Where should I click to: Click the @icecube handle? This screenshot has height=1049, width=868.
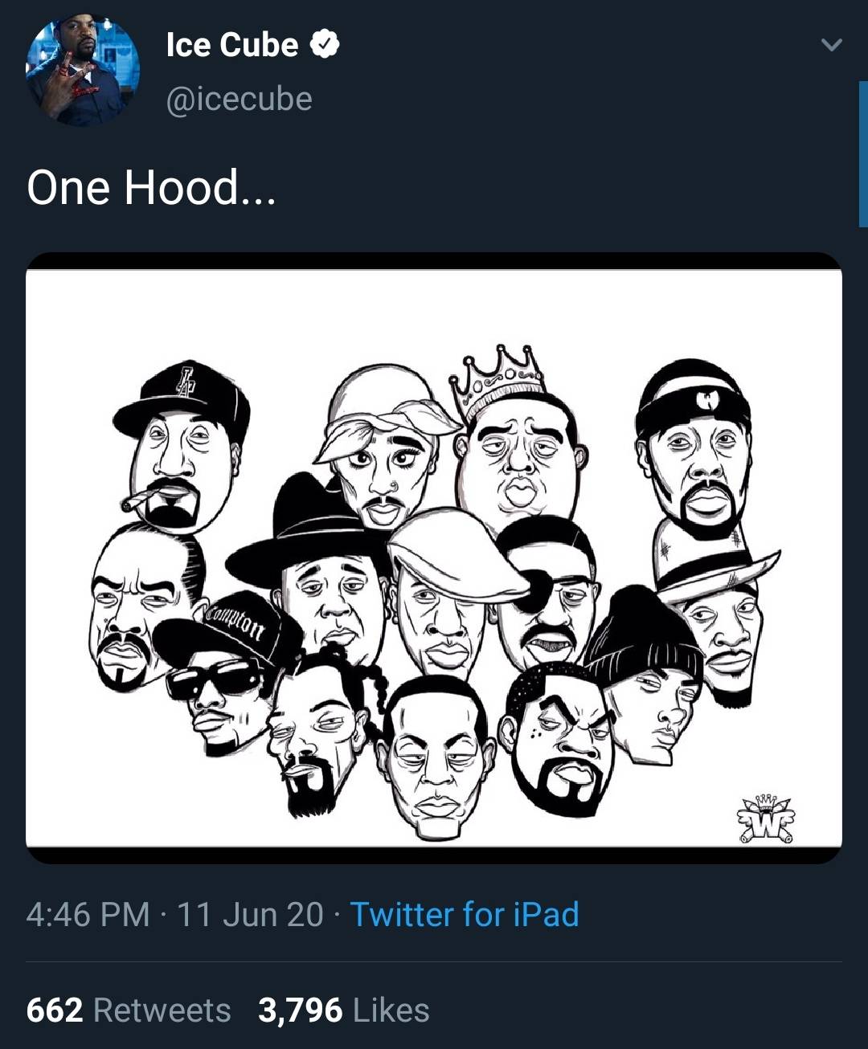[x=241, y=99]
